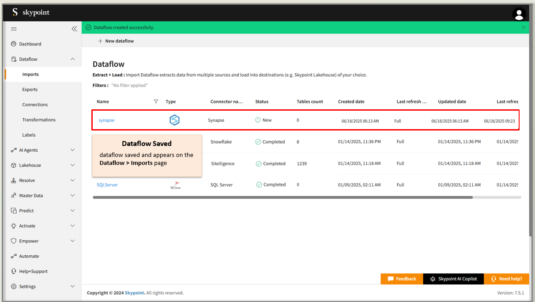535x302 pixels.
Task: Open the SQLServer dataflow link
Action: (107, 185)
